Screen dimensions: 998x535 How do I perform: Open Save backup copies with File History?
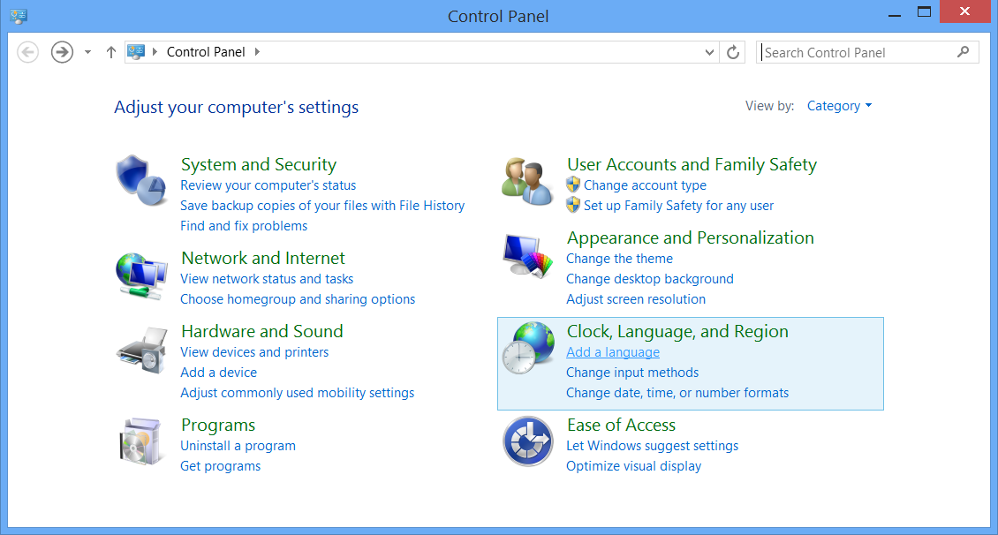click(322, 206)
